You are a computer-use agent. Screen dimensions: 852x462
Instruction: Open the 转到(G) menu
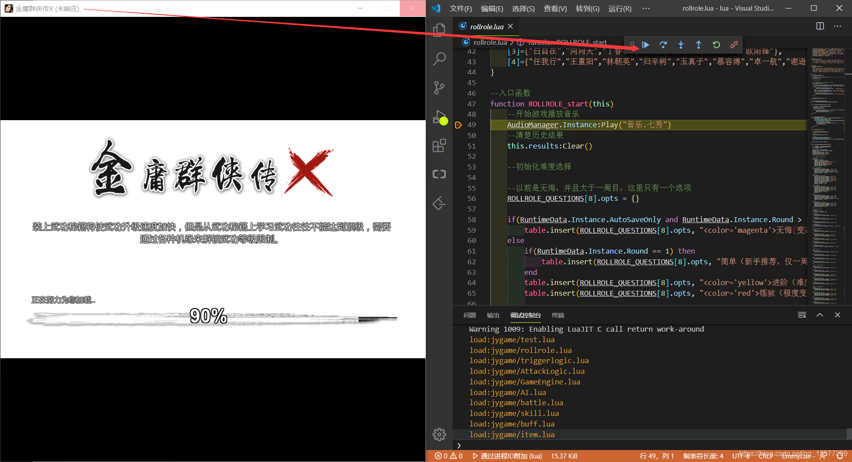(x=588, y=8)
